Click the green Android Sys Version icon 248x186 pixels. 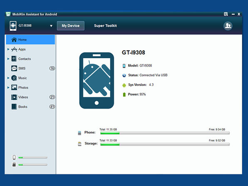coord(124,85)
